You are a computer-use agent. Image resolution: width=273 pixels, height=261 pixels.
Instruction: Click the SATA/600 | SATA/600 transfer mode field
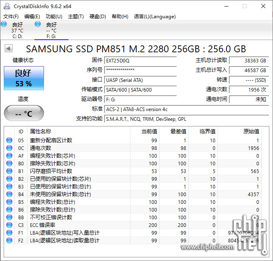point(141,90)
